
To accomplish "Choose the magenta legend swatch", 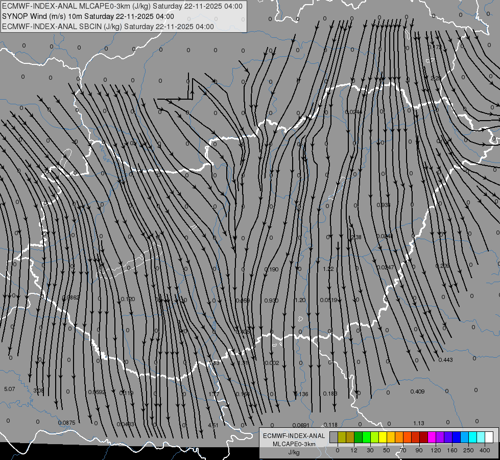I will pos(432,437).
